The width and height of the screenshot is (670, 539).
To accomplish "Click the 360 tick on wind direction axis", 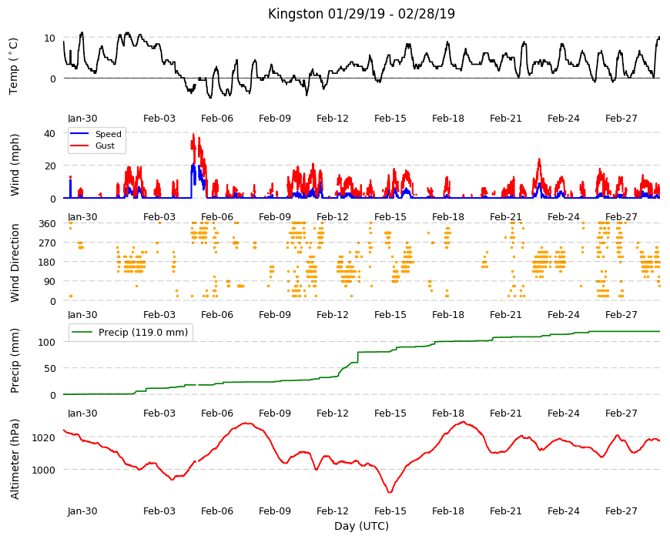I will coord(48,223).
